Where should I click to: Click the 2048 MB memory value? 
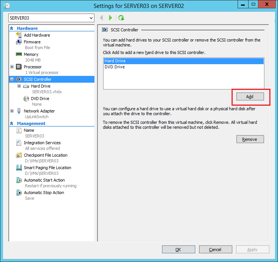coord(33,60)
